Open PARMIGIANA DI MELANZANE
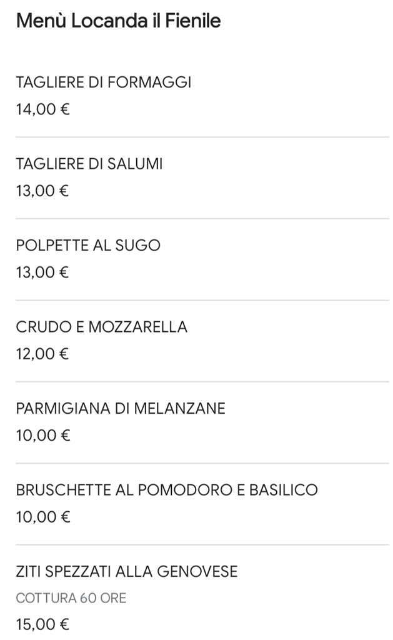 (x=121, y=409)
